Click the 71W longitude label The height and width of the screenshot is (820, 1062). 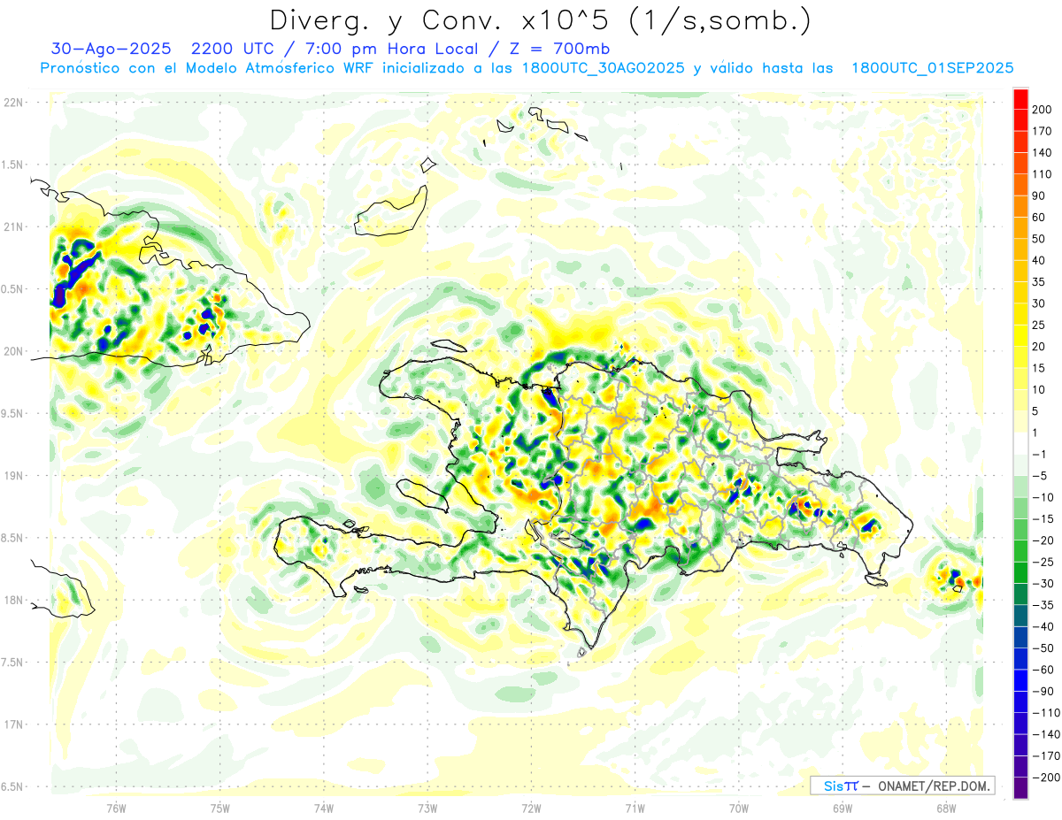click(635, 809)
